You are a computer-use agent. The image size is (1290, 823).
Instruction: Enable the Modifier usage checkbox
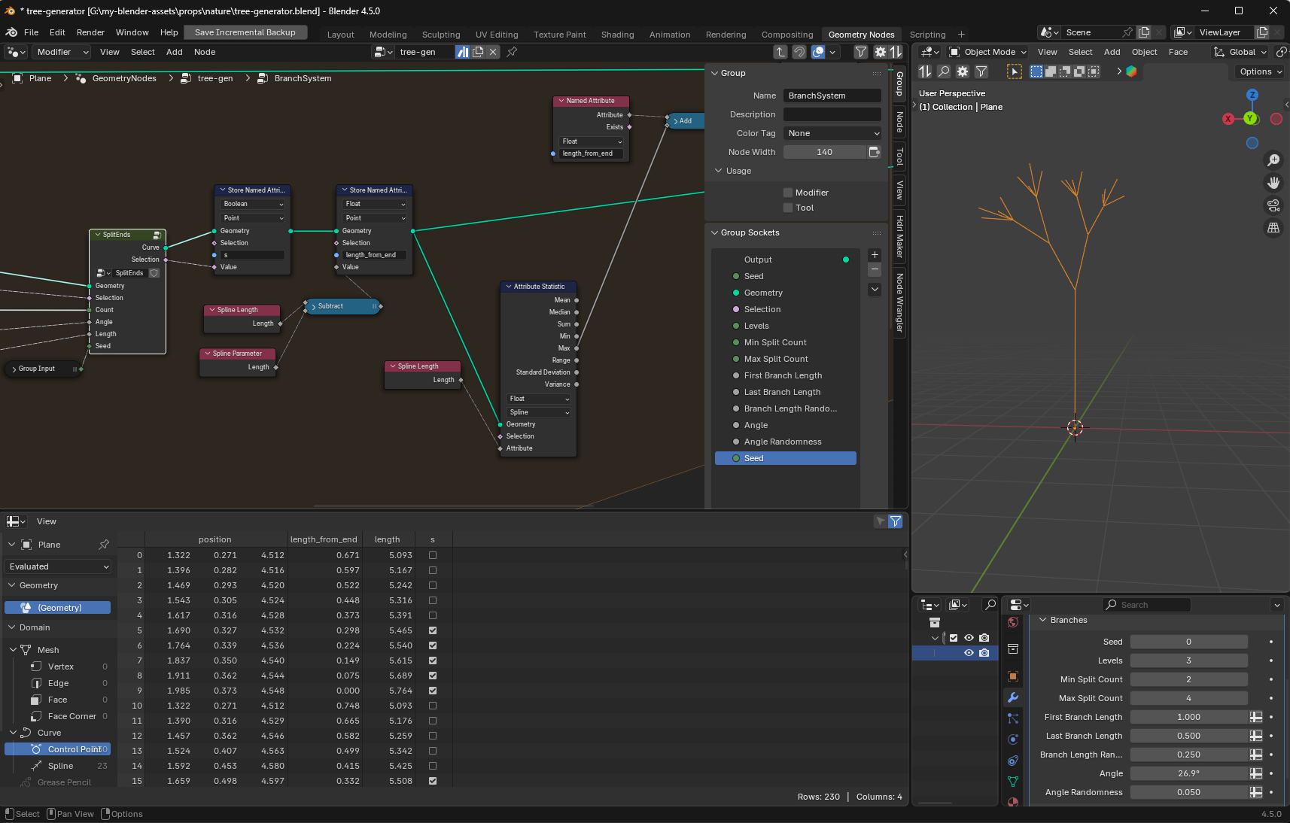pyautogui.click(x=788, y=193)
